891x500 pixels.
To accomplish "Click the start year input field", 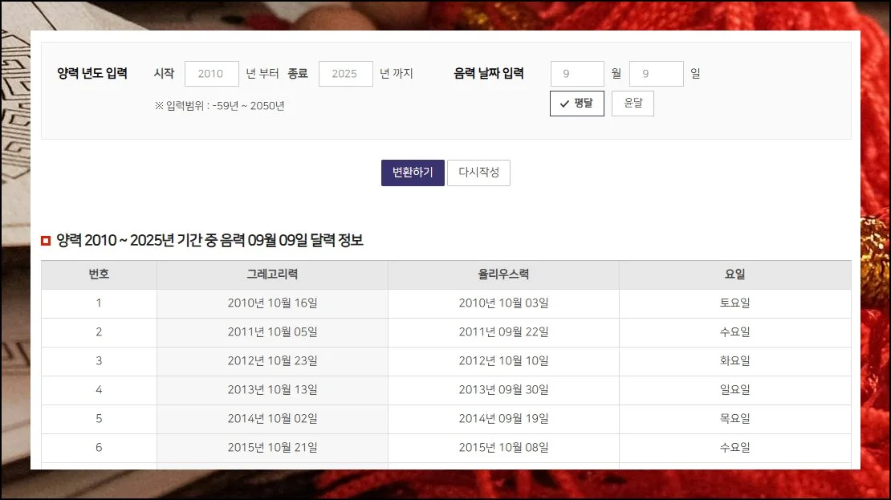I will (211, 74).
